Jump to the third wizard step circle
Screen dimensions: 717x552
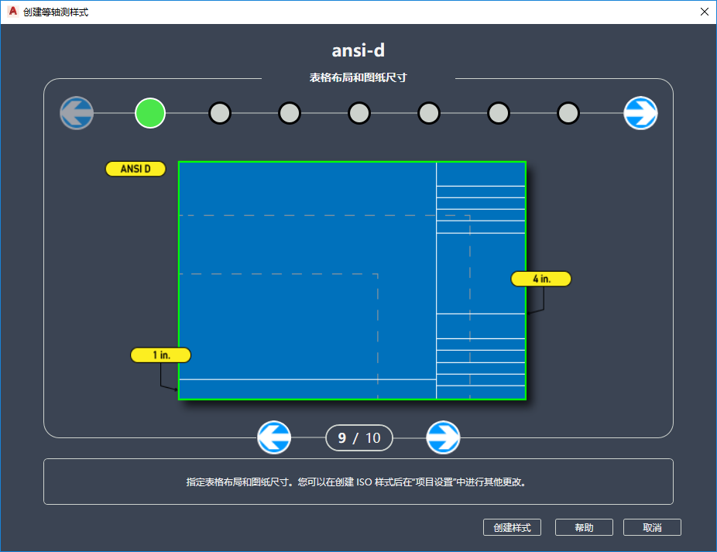pos(290,113)
